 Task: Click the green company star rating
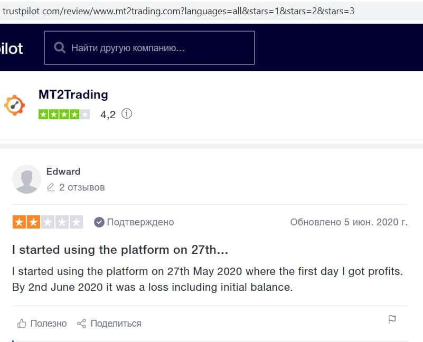[64, 114]
